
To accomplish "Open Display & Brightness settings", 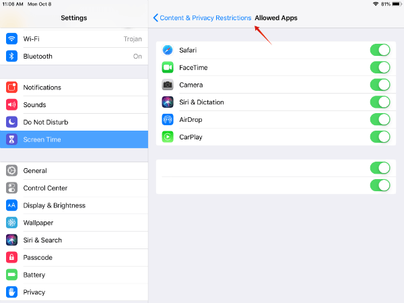I will pos(74,205).
